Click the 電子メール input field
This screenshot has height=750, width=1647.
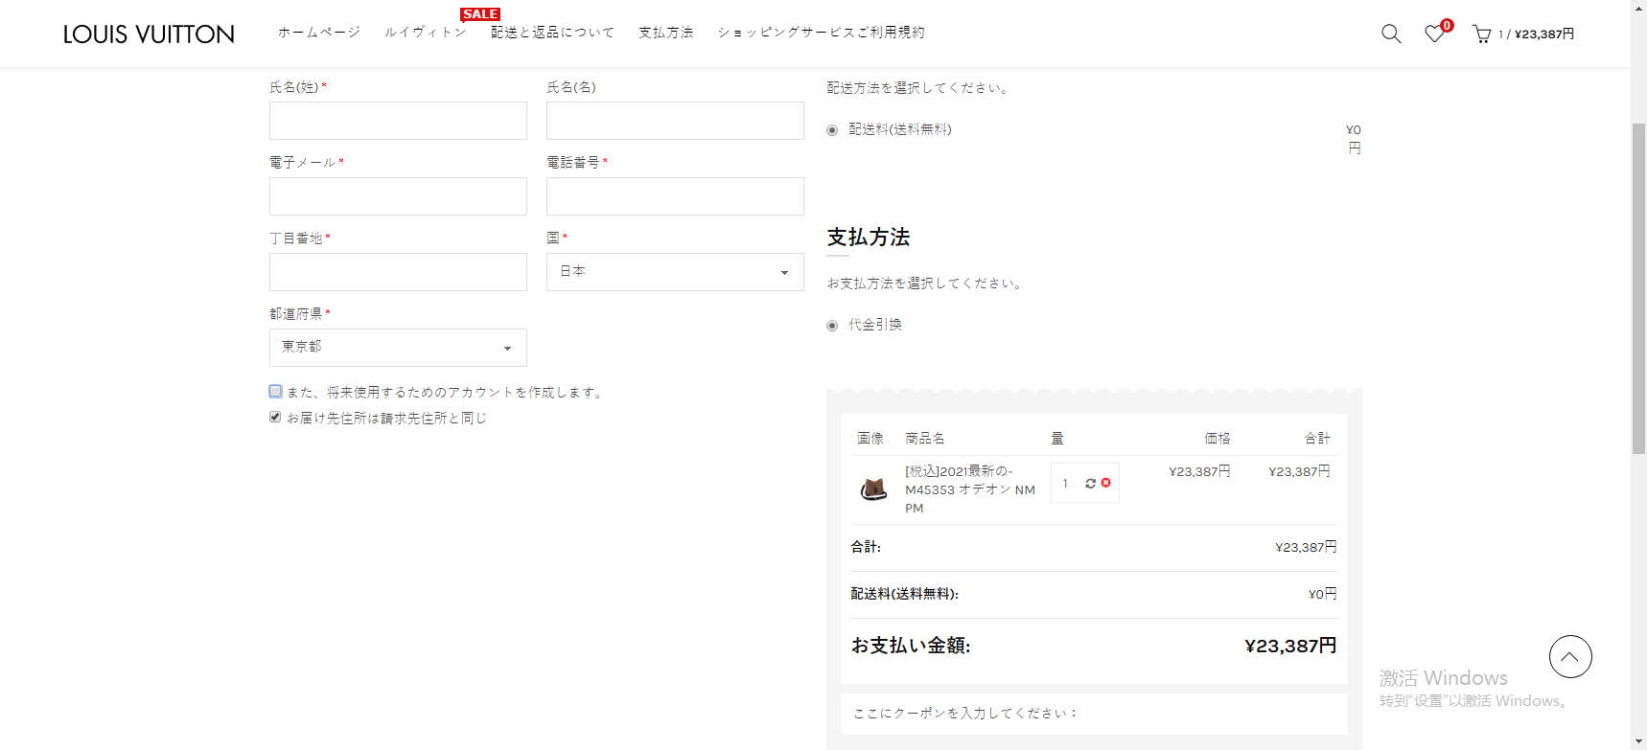click(398, 196)
